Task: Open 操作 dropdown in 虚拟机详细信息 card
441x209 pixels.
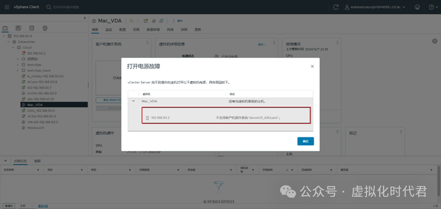Action: tap(262, 45)
